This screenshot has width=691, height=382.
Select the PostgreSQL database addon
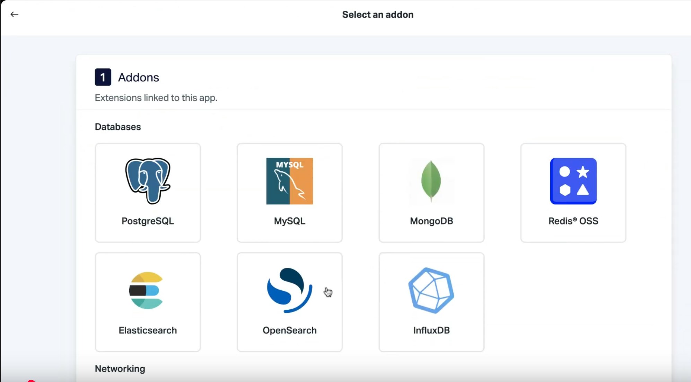148,193
